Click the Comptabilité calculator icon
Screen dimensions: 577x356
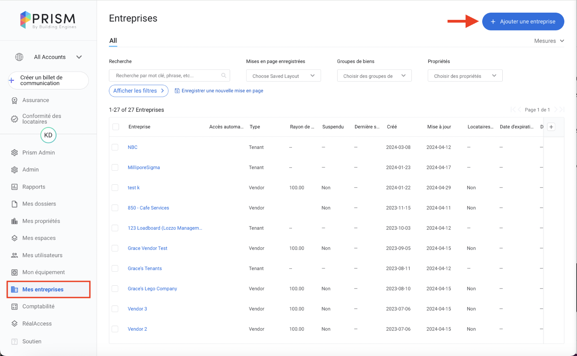(x=14, y=307)
